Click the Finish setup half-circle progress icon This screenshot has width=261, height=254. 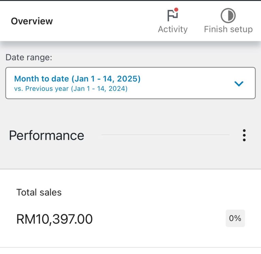[x=228, y=16]
